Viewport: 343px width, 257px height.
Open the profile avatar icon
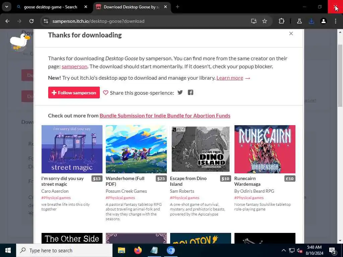click(324, 21)
